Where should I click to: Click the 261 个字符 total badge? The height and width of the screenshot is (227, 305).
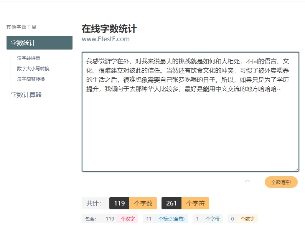pos(185,203)
